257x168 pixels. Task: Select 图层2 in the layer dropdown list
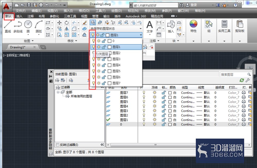click(x=116, y=53)
